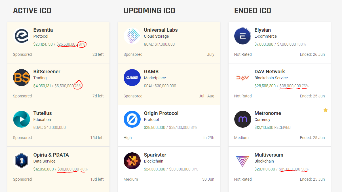Open the BitScreener orange logo
Viewport: 342px width, 192px height.
tap(22, 78)
